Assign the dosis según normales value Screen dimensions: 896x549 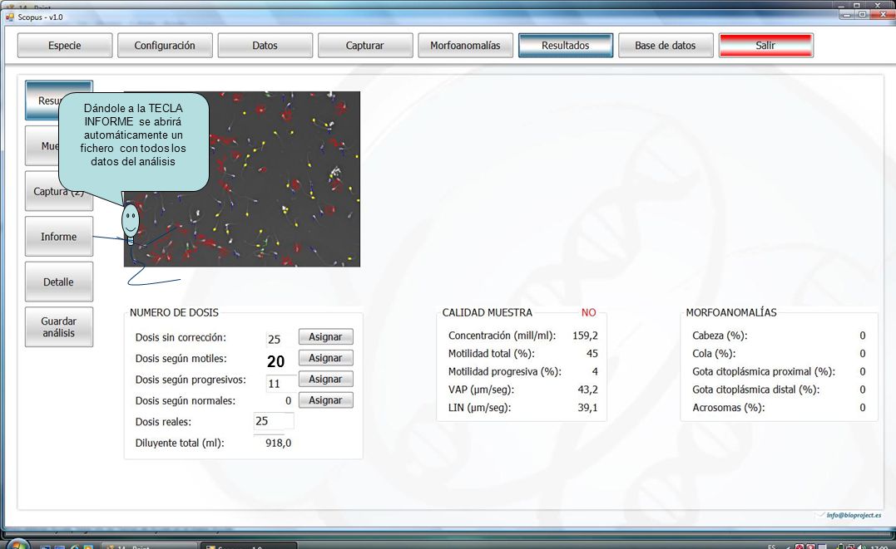(x=326, y=400)
